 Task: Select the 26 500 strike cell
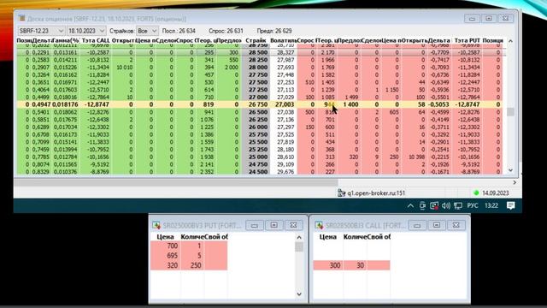[x=256, y=112]
